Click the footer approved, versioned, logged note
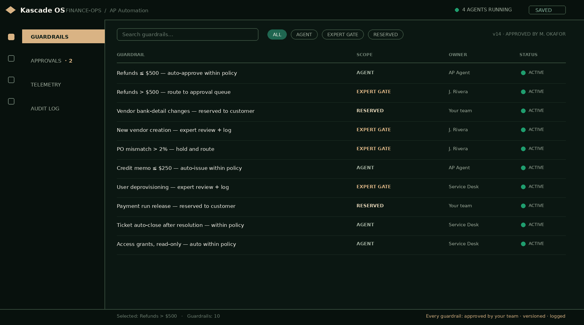The width and height of the screenshot is (584, 325). (495, 316)
